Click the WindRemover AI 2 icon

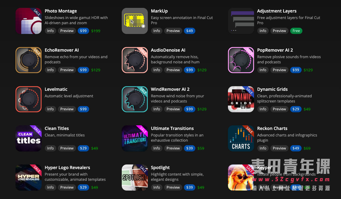point(135,99)
